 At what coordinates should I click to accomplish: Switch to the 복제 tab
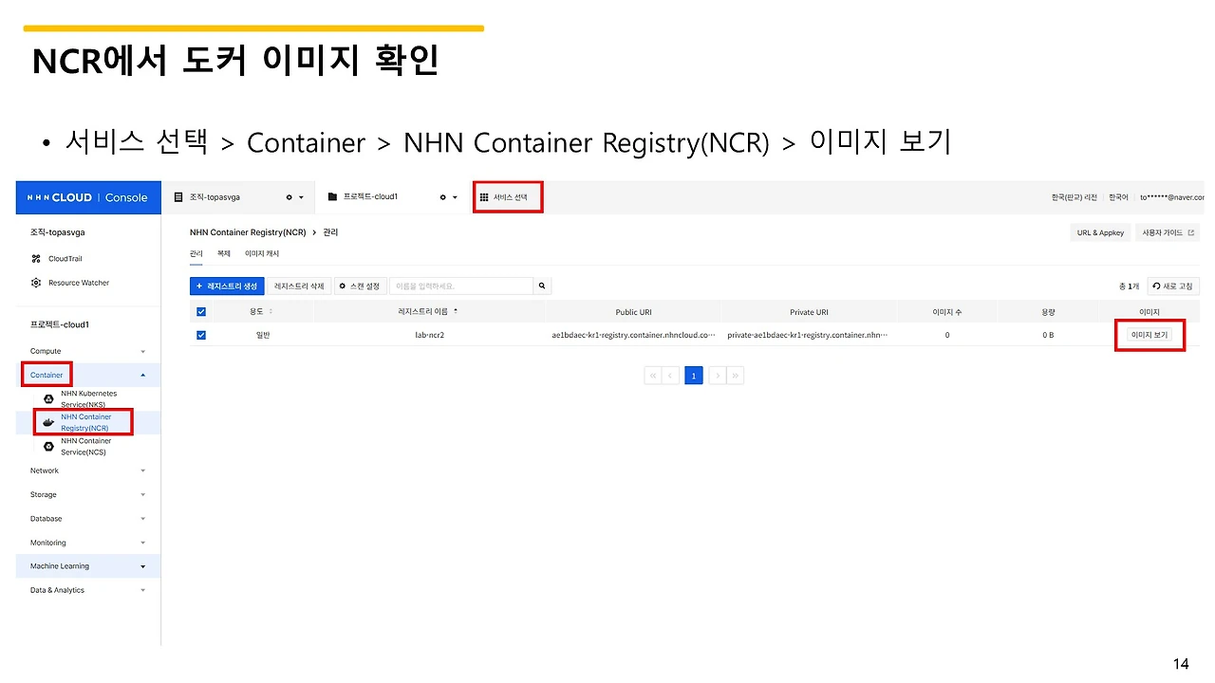coord(224,254)
